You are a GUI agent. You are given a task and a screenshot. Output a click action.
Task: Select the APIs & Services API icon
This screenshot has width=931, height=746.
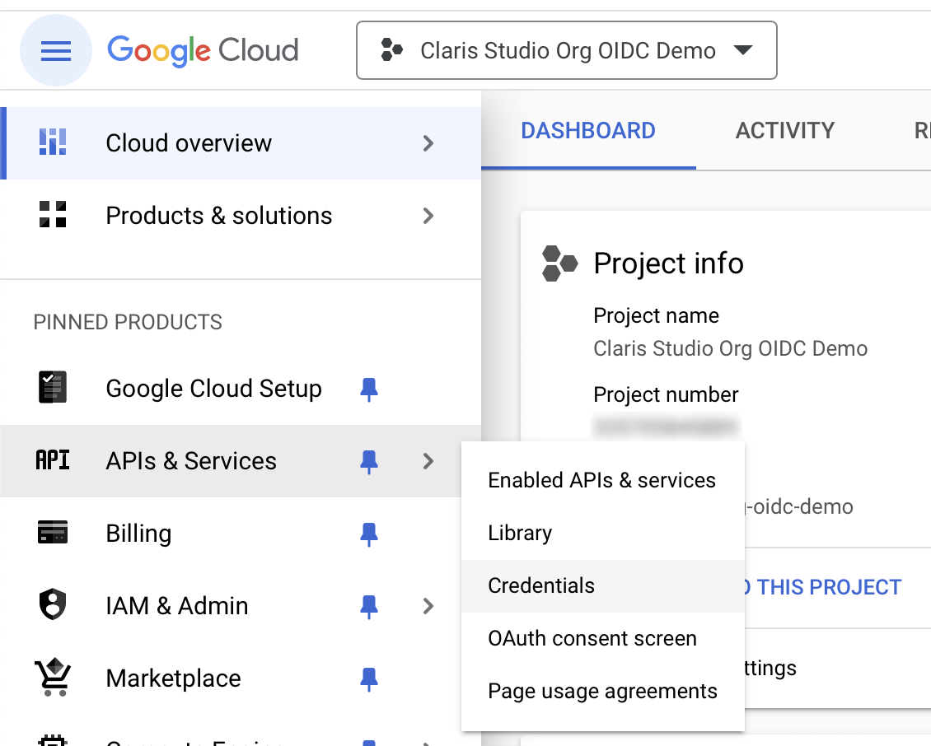click(52, 461)
